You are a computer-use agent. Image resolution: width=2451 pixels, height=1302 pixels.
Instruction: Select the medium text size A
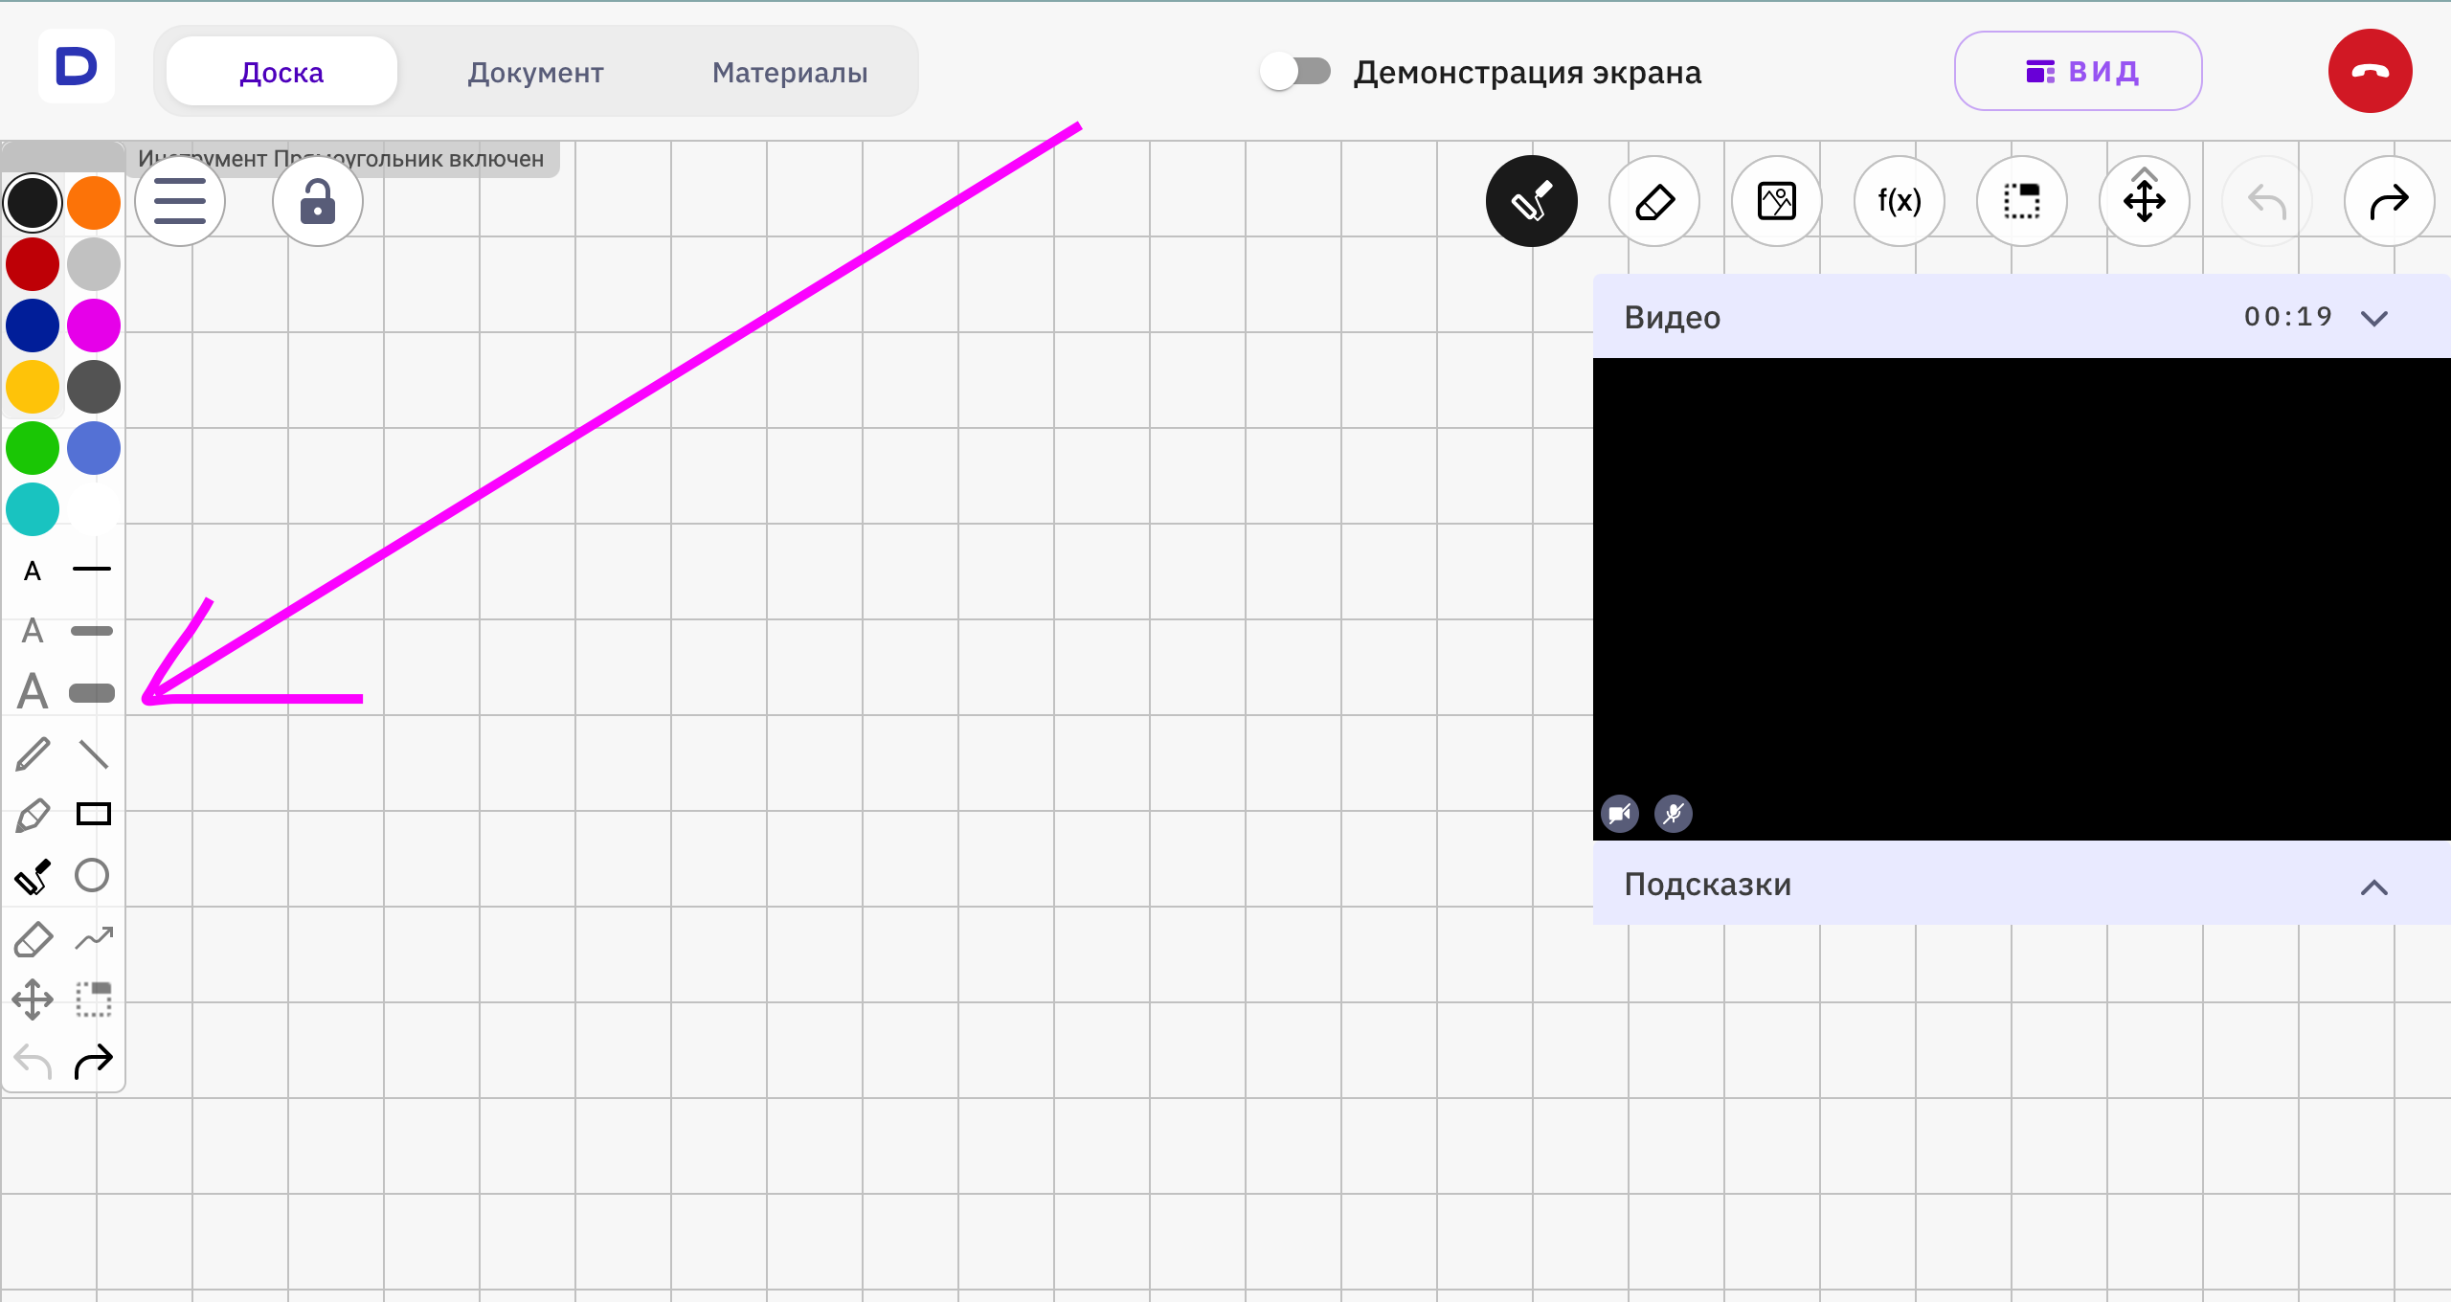coord(33,631)
